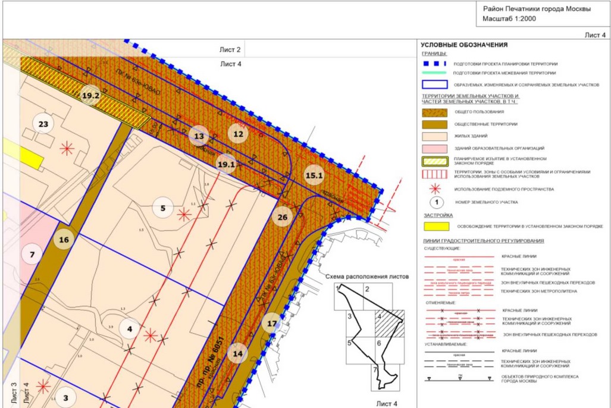Click sheet 2 cell in layout scheme
Viewport: 611px width, 408px height.
pos(378,297)
